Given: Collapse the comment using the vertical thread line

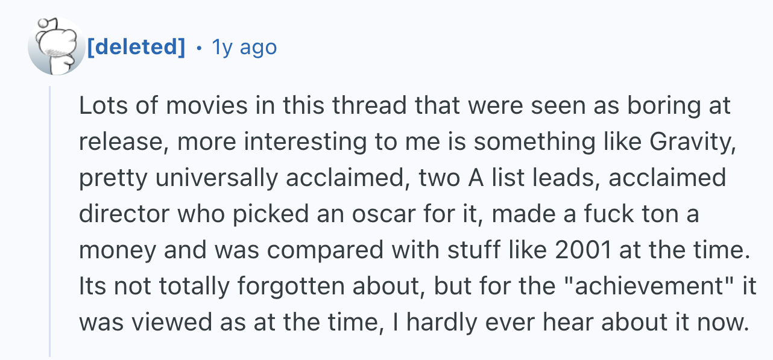Looking at the screenshot, I should coord(51,222).
